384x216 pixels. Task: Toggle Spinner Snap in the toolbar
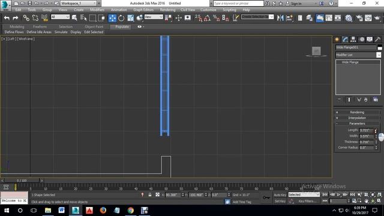click(226, 18)
